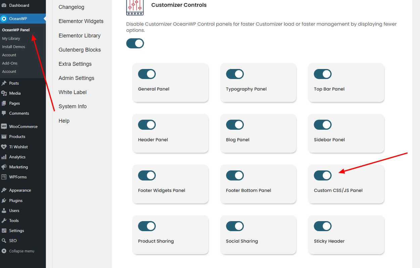Viewport: 420px width, 268px height.
Task: Toggle the Social Sharing switch
Action: pyautogui.click(x=235, y=226)
